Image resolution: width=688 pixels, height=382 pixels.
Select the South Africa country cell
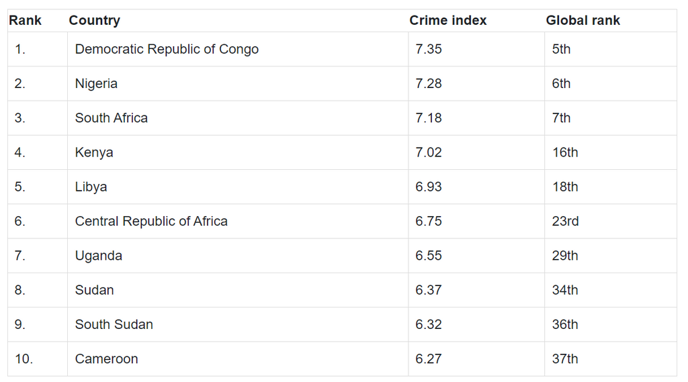click(238, 118)
